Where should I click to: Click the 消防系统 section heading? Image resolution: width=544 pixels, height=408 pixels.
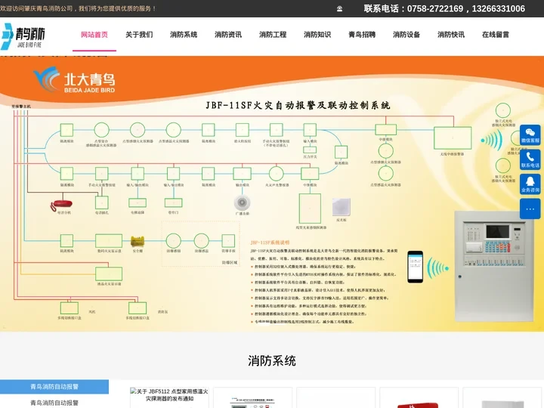(272, 361)
